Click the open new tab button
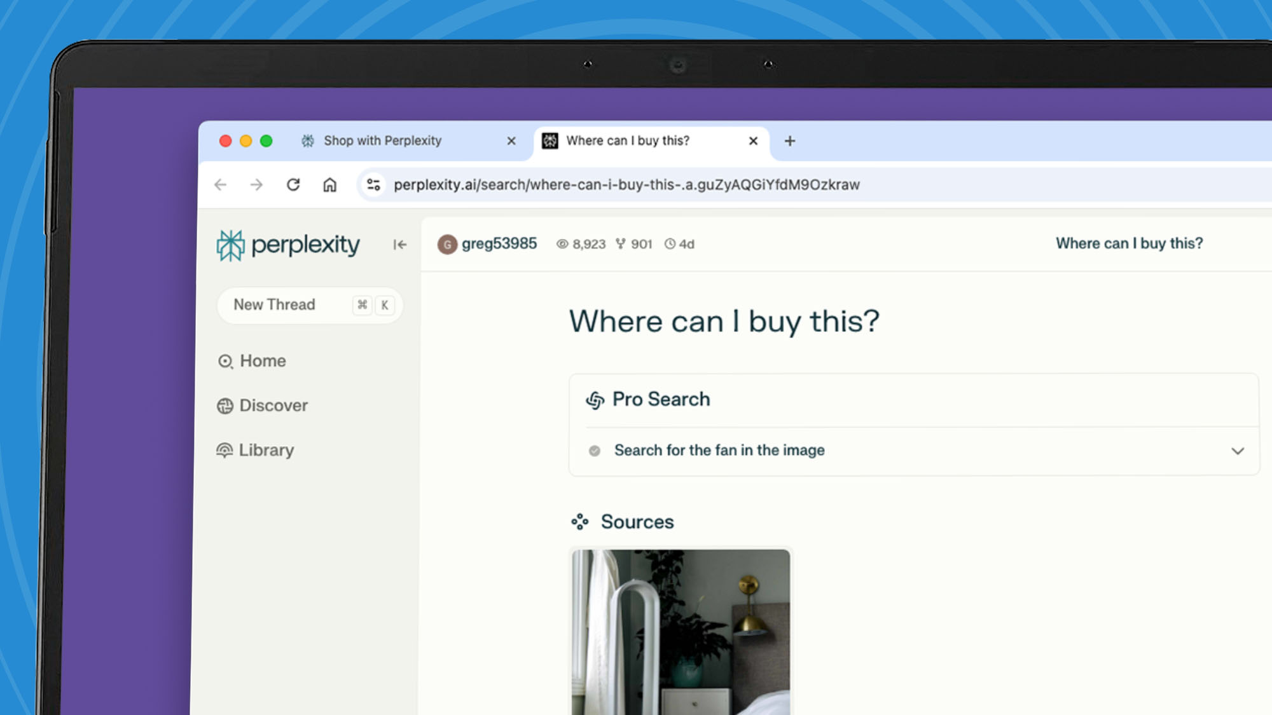Image resolution: width=1272 pixels, height=715 pixels. pyautogui.click(x=789, y=140)
